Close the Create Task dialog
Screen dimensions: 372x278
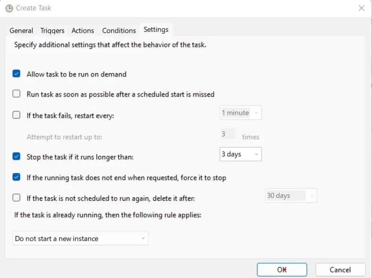pos(362,8)
